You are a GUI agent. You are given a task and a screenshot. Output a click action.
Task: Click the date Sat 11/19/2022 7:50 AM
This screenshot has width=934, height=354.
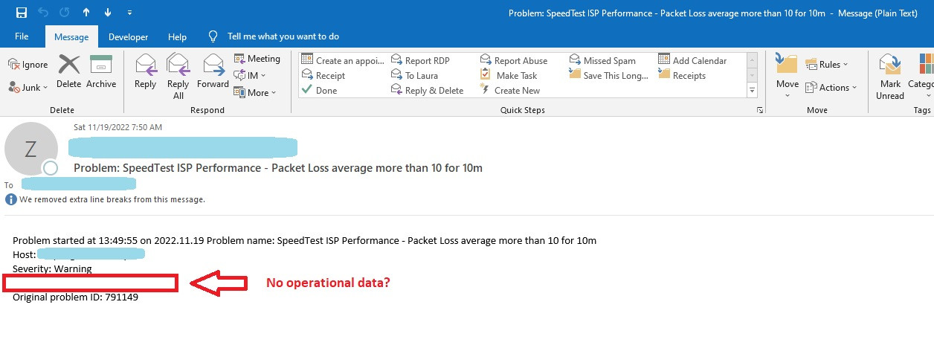(x=118, y=127)
